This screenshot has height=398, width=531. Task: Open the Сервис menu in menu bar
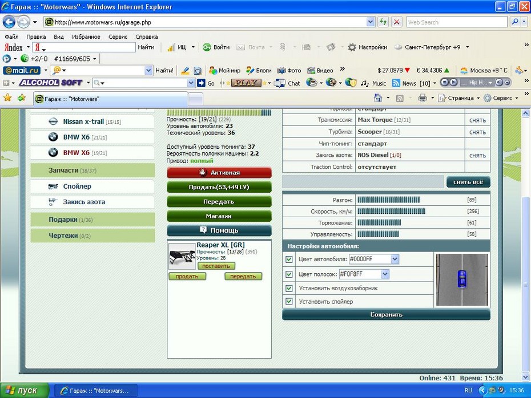118,36
